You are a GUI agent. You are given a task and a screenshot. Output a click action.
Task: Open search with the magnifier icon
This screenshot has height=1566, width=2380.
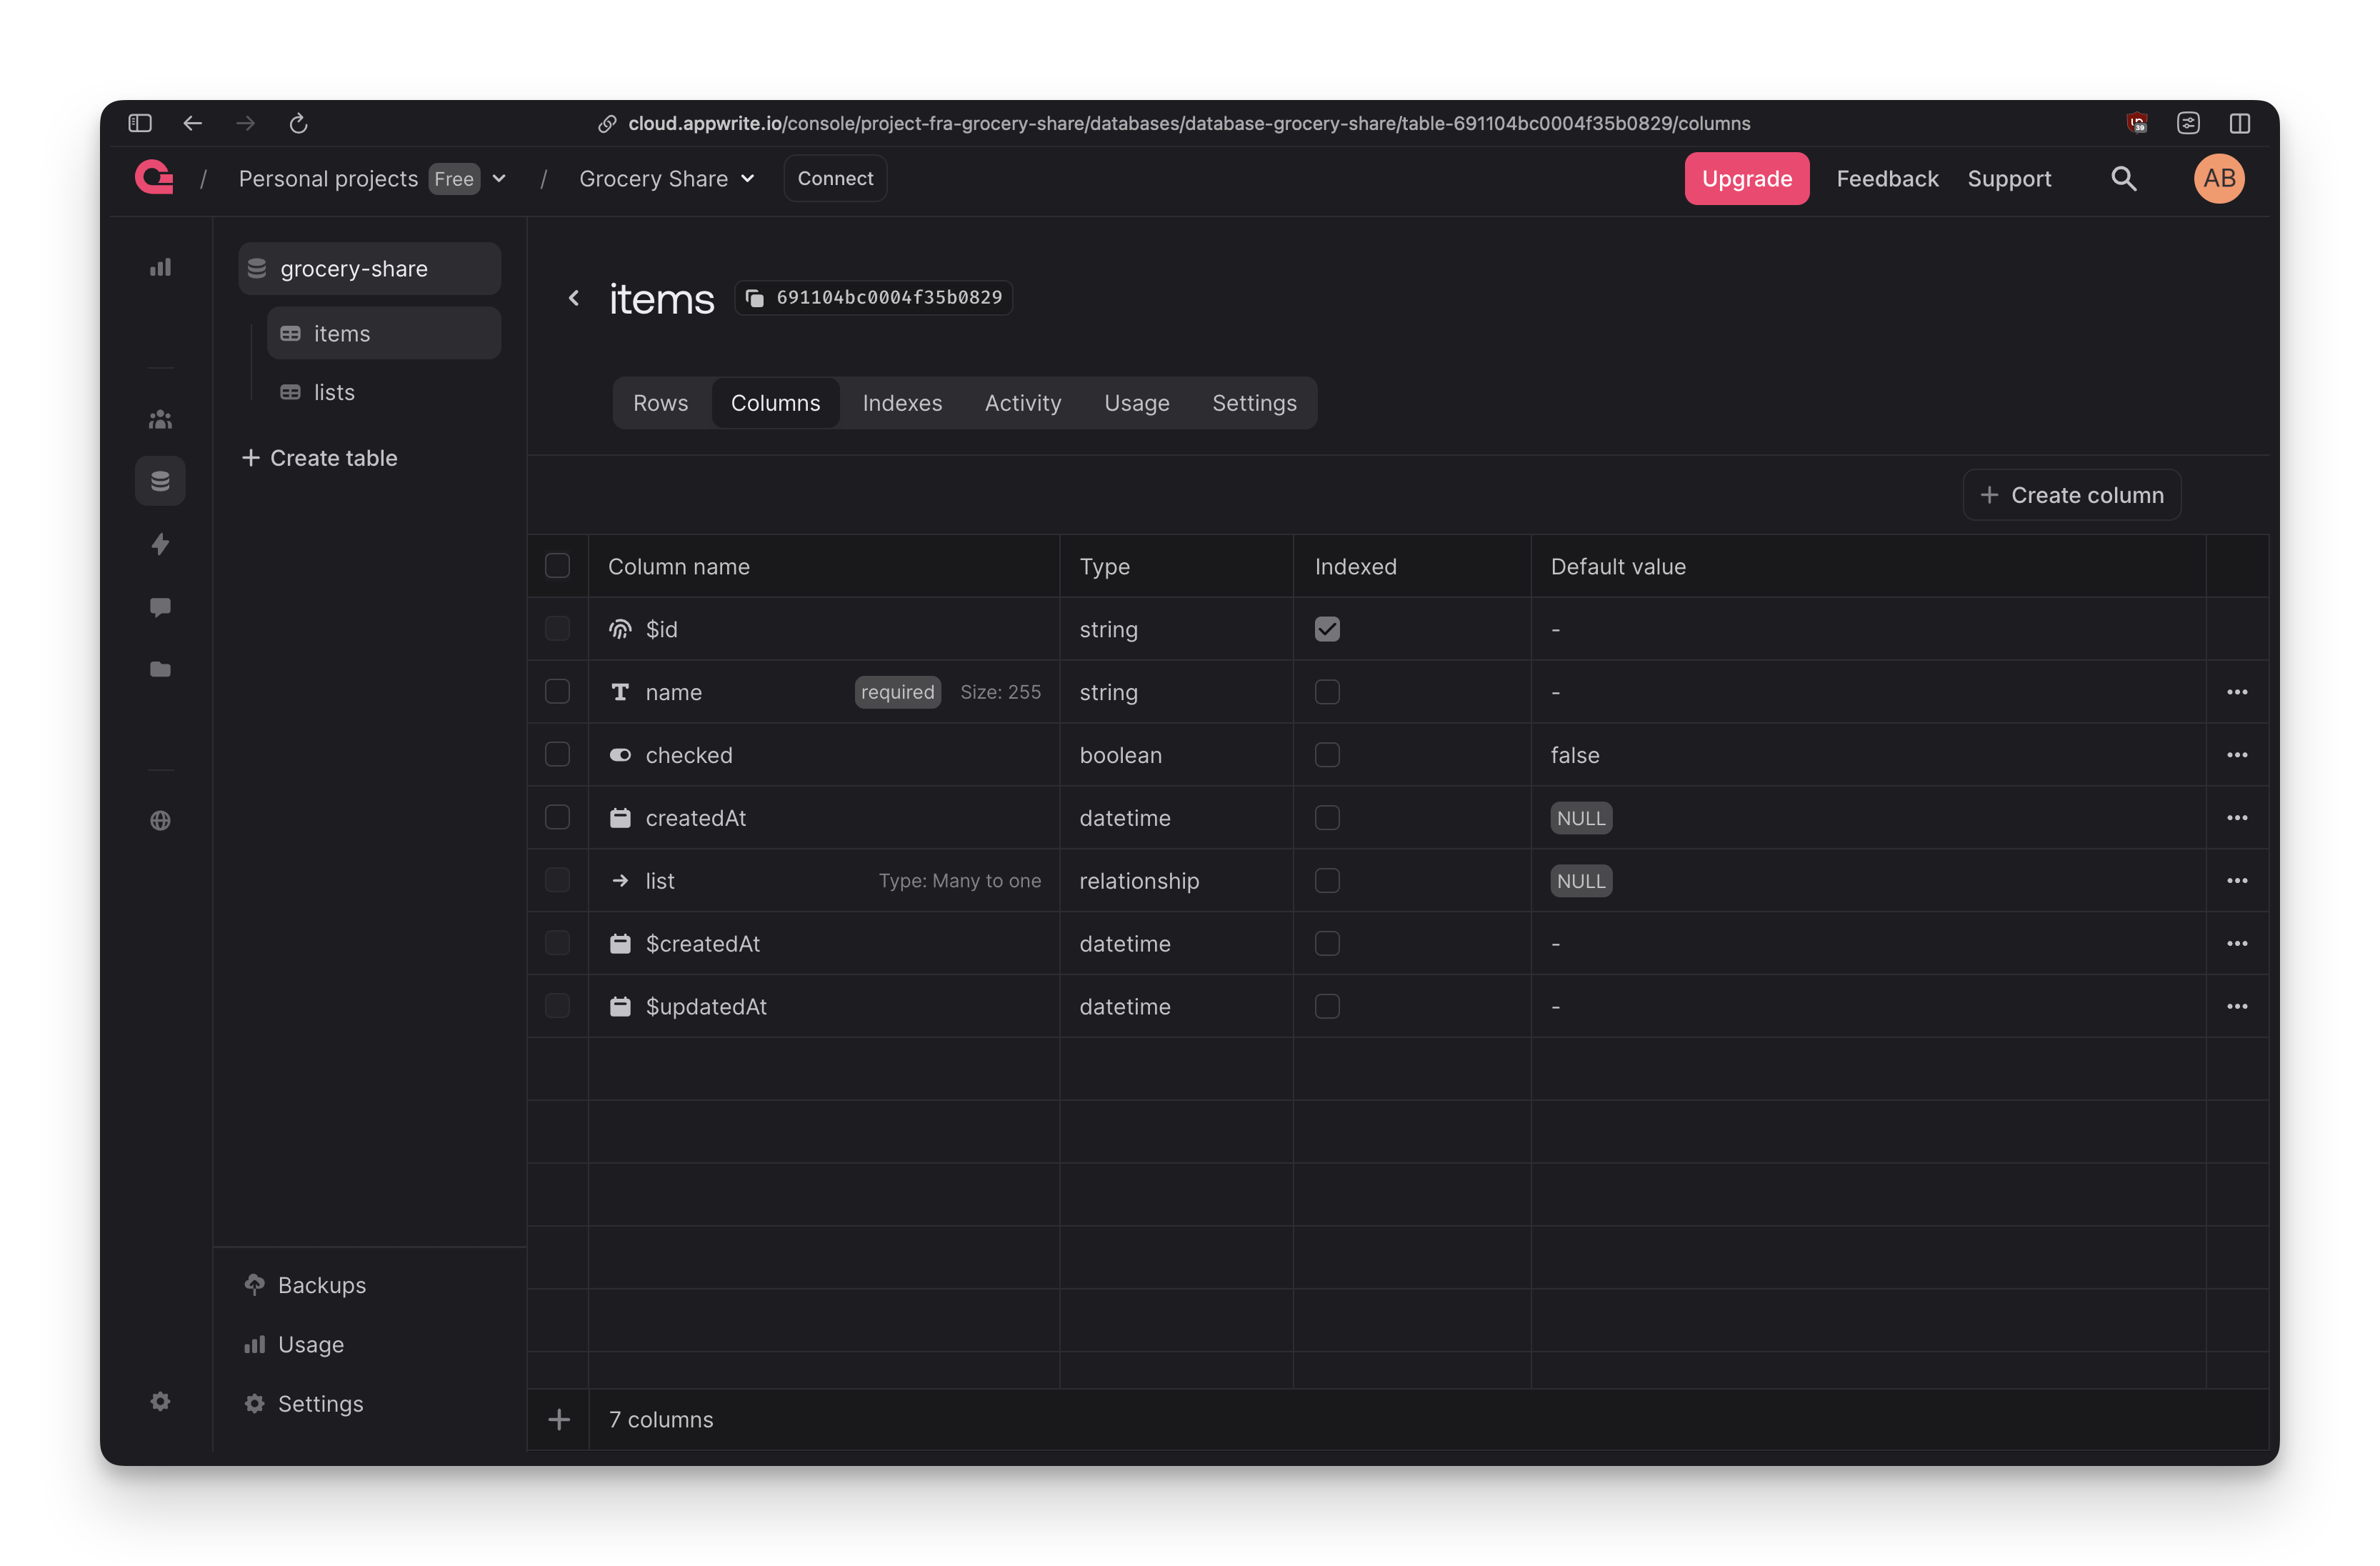(2124, 178)
